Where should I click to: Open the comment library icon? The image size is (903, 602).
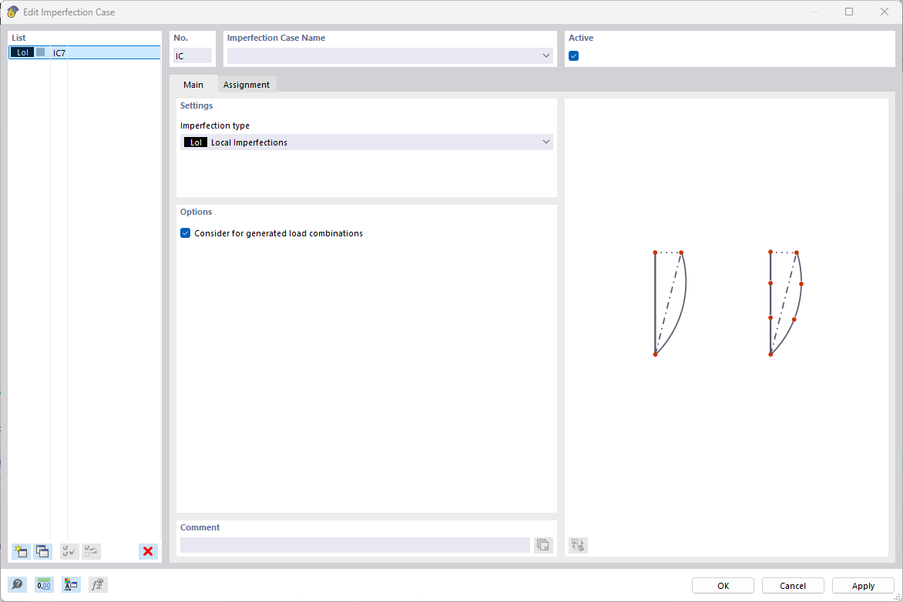[x=543, y=545]
